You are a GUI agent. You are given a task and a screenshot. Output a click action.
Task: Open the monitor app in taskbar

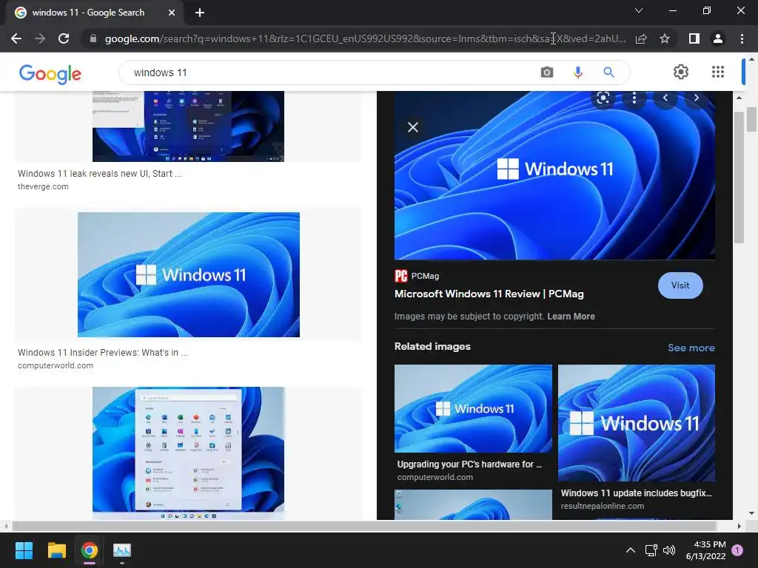coord(122,550)
